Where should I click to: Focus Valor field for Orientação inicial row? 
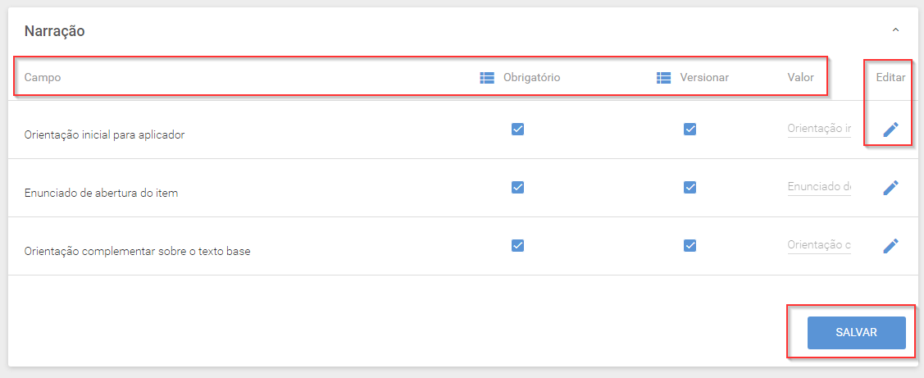[x=819, y=129]
